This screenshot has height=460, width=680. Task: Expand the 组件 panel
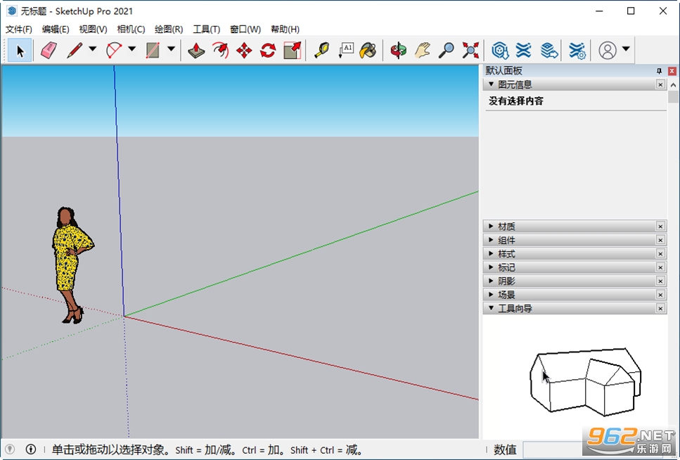(492, 240)
